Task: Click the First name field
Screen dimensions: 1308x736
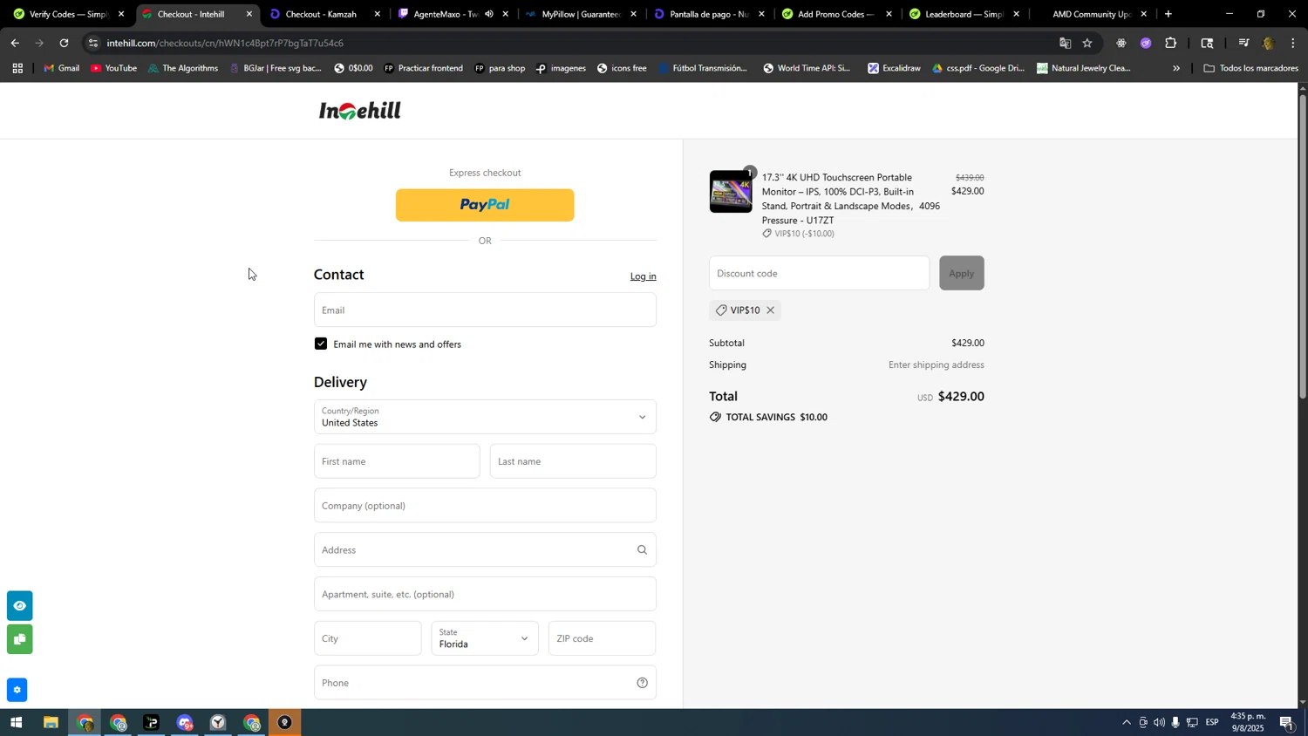Action: 397,461
